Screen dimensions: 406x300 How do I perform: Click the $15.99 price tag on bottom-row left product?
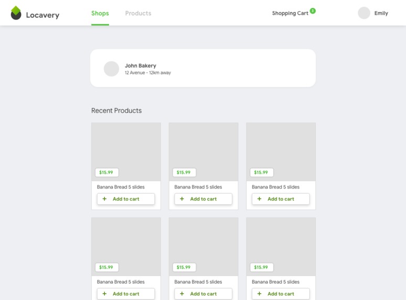point(106,267)
